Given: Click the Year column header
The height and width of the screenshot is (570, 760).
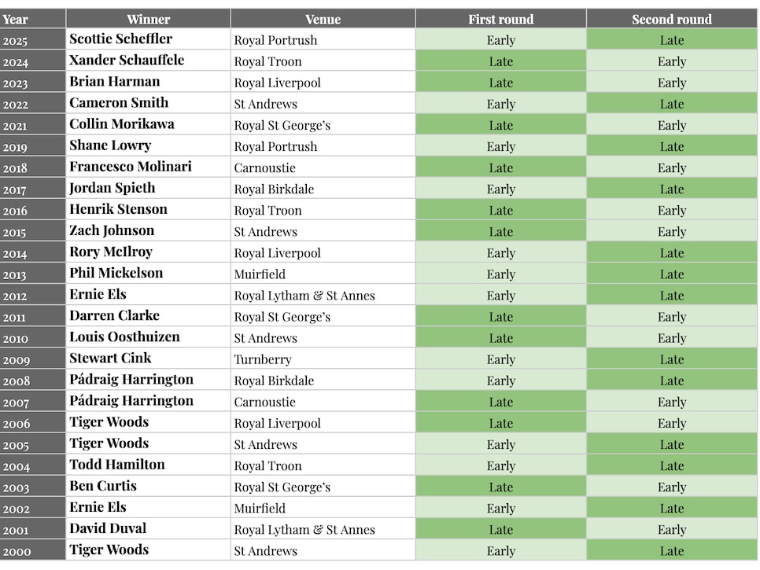Looking at the screenshot, I should (x=32, y=19).
